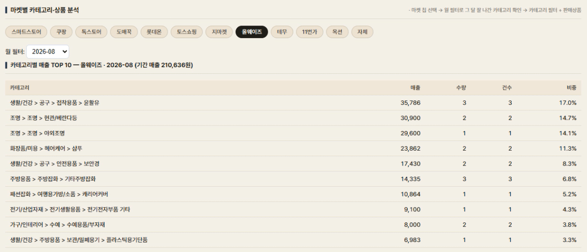
Task: Select the 스마트스토어 market chip
Action: [26, 32]
